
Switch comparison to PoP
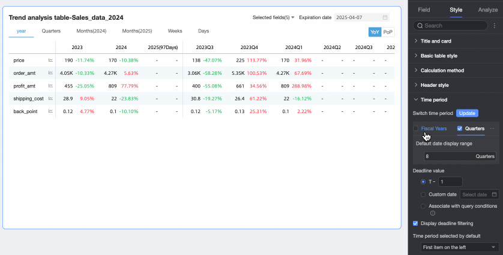coord(388,32)
